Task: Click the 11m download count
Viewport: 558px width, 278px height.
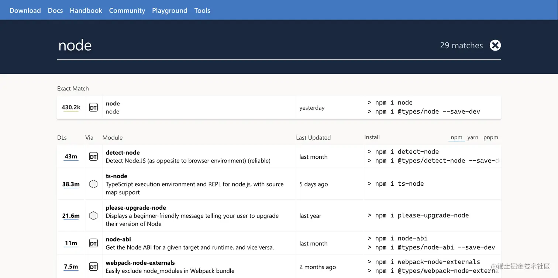Action: pos(71,243)
